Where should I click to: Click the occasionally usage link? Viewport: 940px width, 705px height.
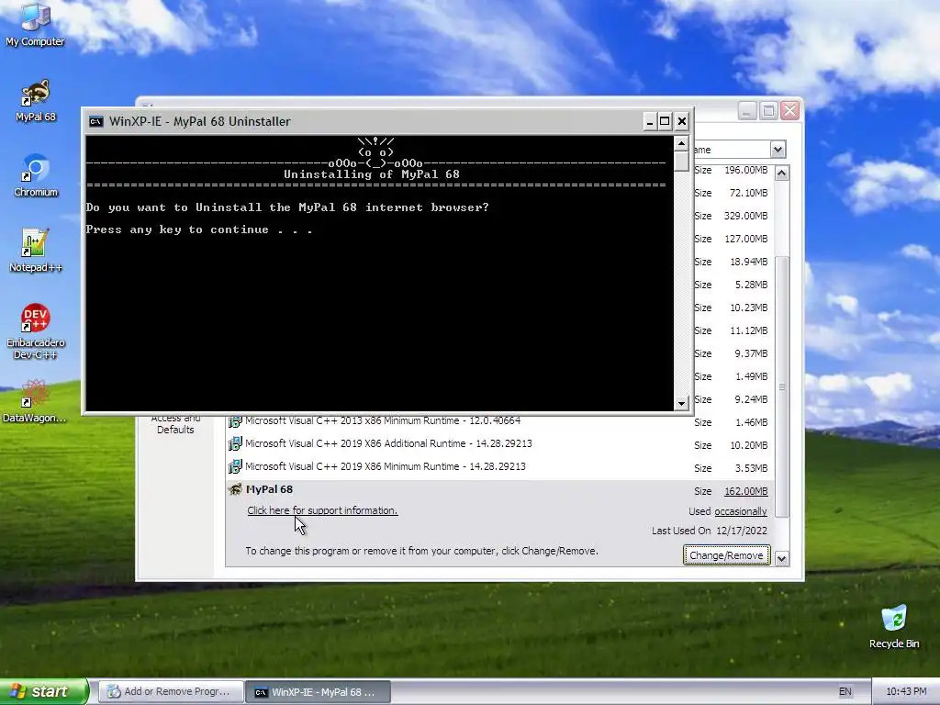pyautogui.click(x=741, y=511)
